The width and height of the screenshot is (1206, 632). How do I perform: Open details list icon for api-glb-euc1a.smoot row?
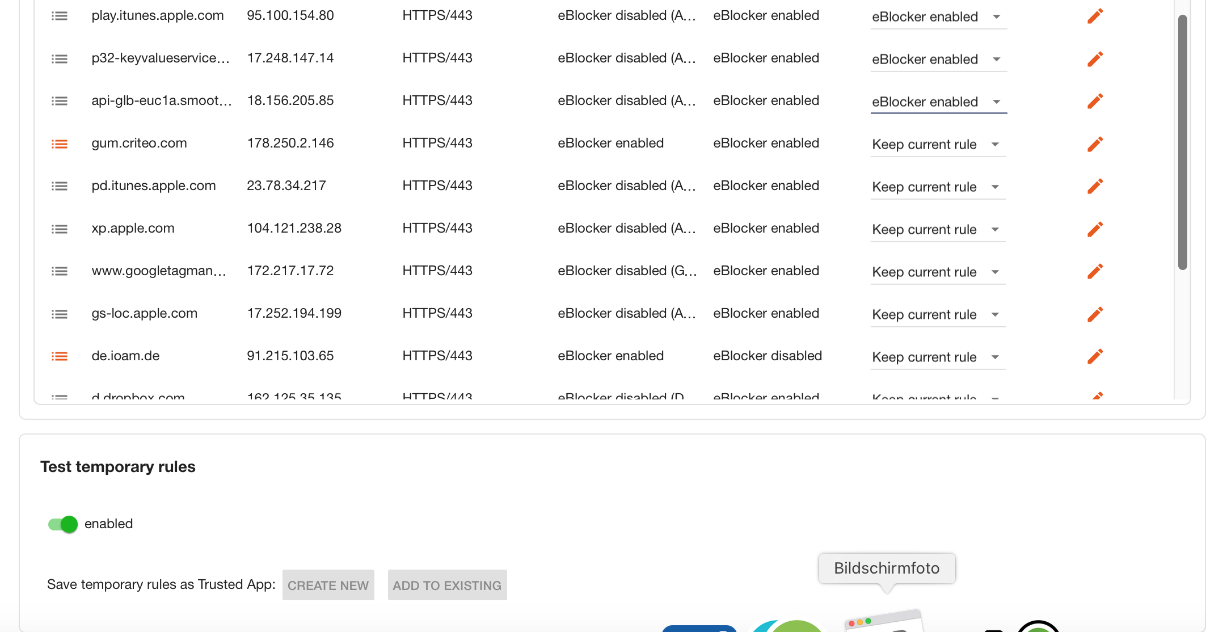(x=60, y=101)
